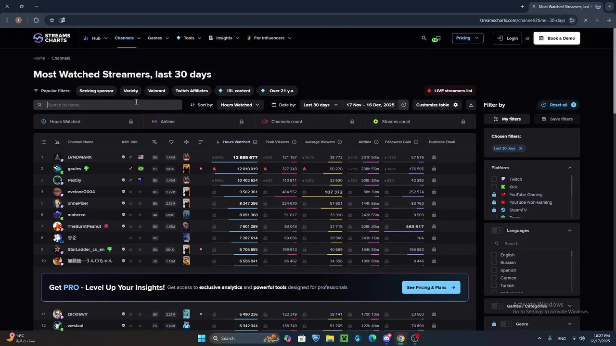The height and width of the screenshot is (346, 616).
Task: Open the Hours Watched sort dropdown
Action: (x=240, y=105)
